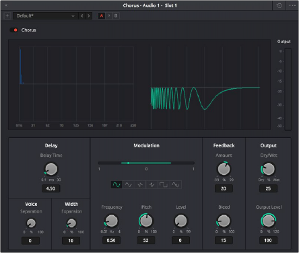Select the random modulation waveform

(175, 184)
